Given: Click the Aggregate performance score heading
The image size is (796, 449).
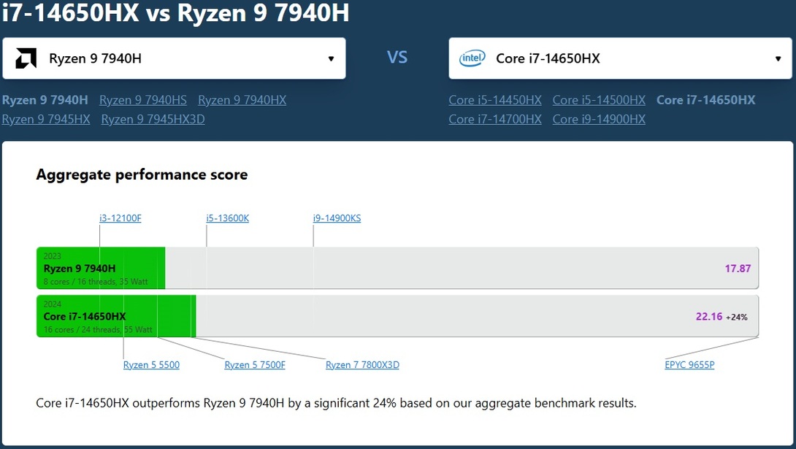Looking at the screenshot, I should tap(142, 174).
